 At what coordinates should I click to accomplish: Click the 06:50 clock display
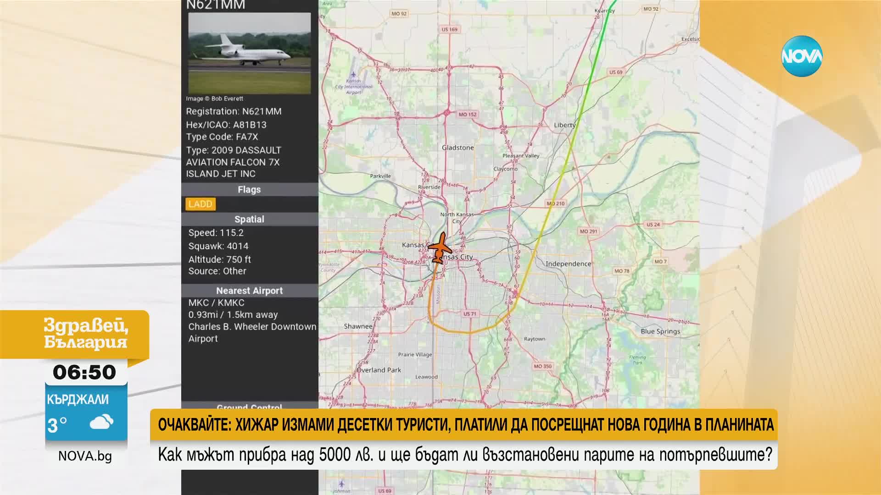84,372
